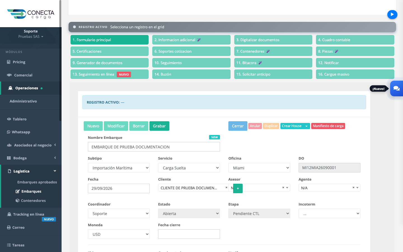Image resolution: width=403 pixels, height=252 pixels.
Task: Click the green plus button near Asesor
Action: pyautogui.click(x=238, y=188)
